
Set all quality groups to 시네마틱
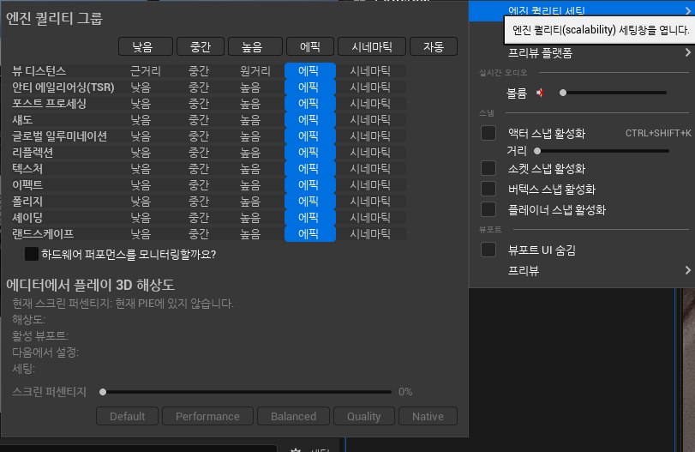click(372, 46)
